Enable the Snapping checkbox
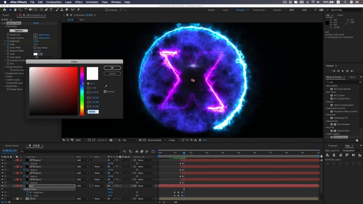The height and width of the screenshot is (204, 363). tap(107, 10)
